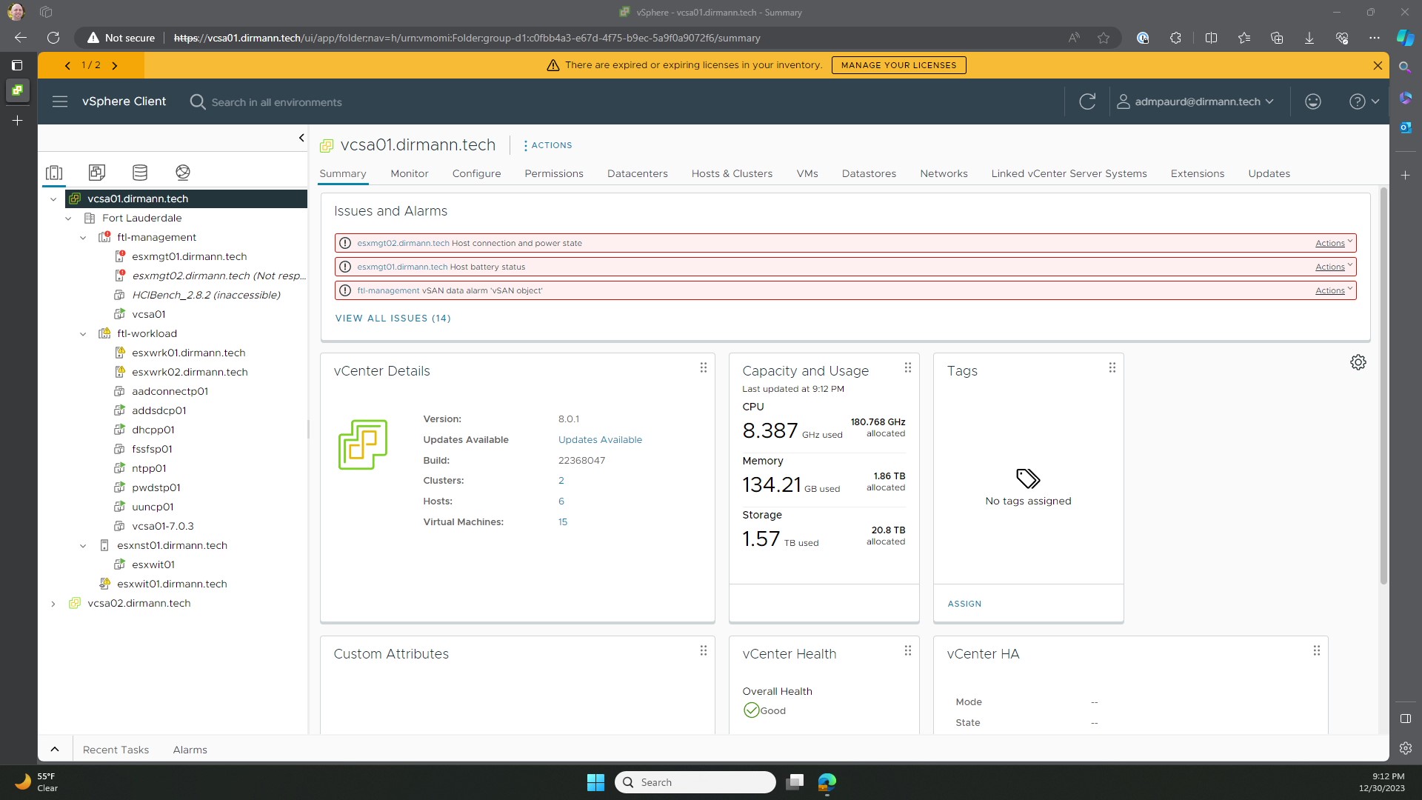The width and height of the screenshot is (1422, 800).
Task: Switch to the Permissions tab
Action: [x=554, y=173]
